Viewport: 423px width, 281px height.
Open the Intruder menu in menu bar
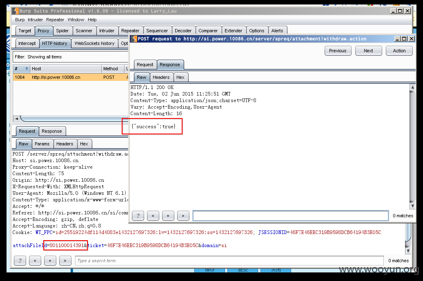point(35,20)
